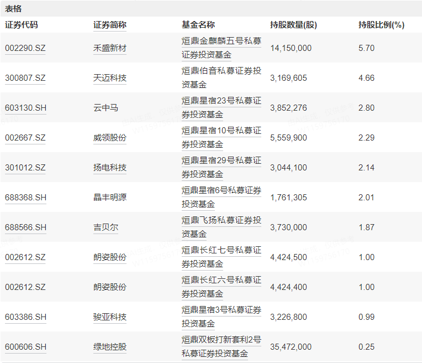
Task: Open stock code 301012.SZ
Action: pyautogui.click(x=25, y=168)
